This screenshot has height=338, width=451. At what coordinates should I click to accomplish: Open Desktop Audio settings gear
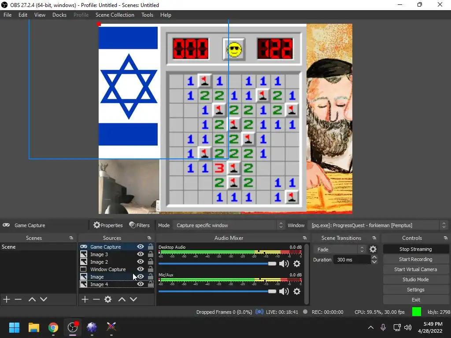(x=297, y=264)
